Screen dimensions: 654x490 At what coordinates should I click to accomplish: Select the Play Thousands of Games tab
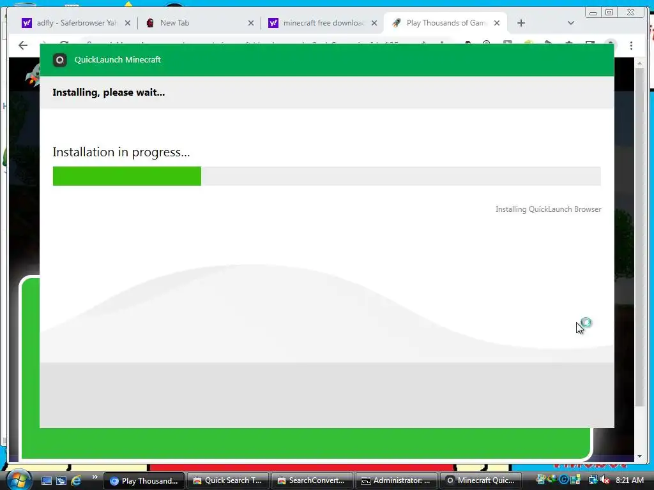coord(445,23)
